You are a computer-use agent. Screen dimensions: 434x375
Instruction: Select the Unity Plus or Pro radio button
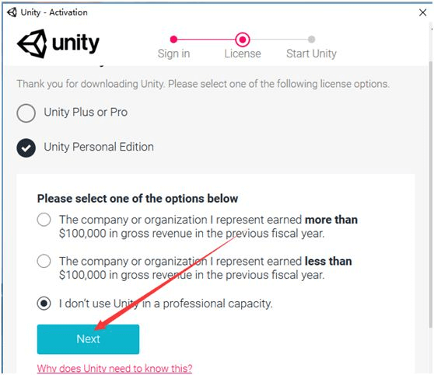[26, 113]
